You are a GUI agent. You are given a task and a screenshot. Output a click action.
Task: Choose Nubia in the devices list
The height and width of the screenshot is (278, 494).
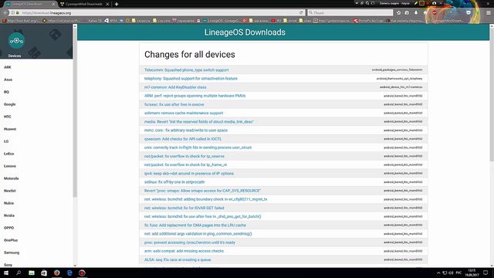coord(8,203)
